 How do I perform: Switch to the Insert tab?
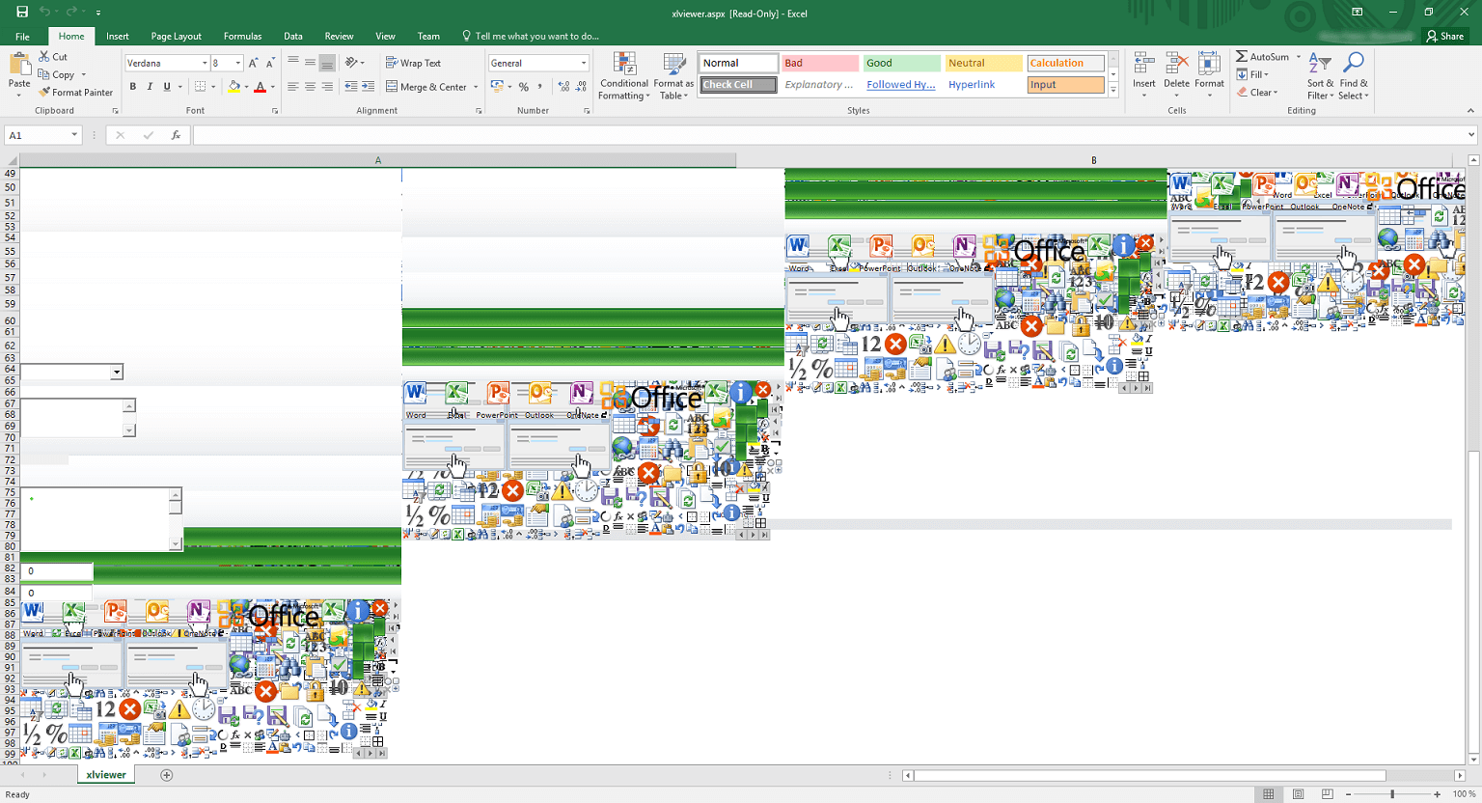[x=118, y=37]
